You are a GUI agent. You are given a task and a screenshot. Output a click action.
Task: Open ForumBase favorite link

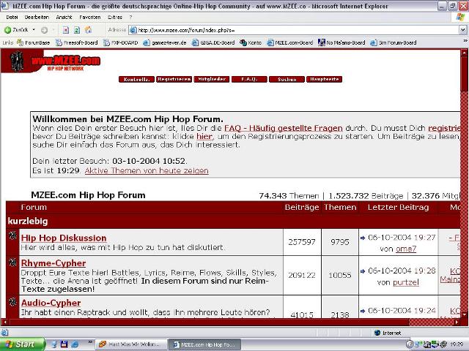tap(34, 42)
